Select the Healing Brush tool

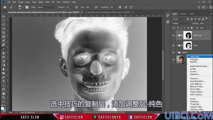coord(4,45)
